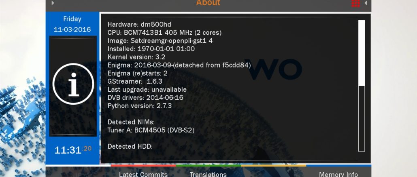Click the right-pointing arrow beside About title
This screenshot has height=177, width=417.
pyautogui.click(x=53, y=3)
